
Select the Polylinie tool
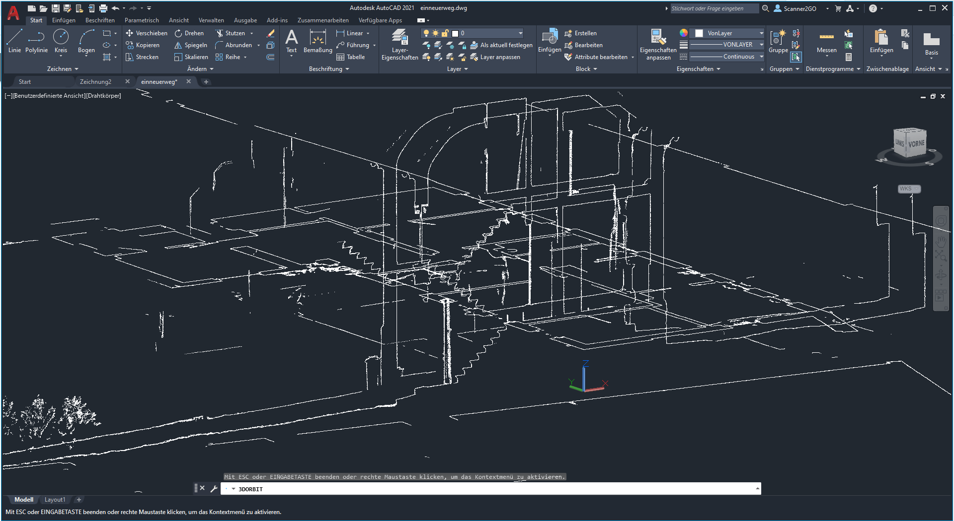(36, 41)
